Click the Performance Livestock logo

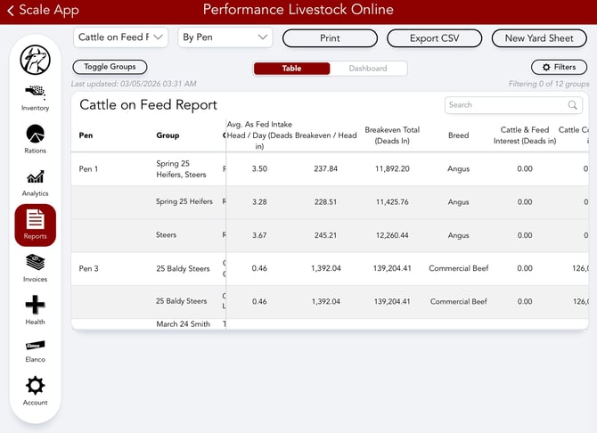[x=35, y=59]
